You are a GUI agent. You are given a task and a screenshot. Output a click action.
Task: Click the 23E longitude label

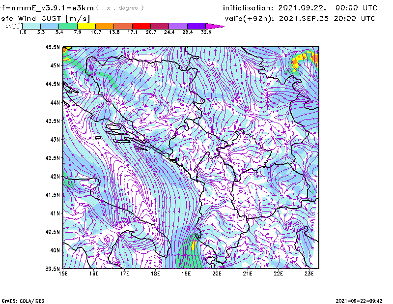[309, 274]
